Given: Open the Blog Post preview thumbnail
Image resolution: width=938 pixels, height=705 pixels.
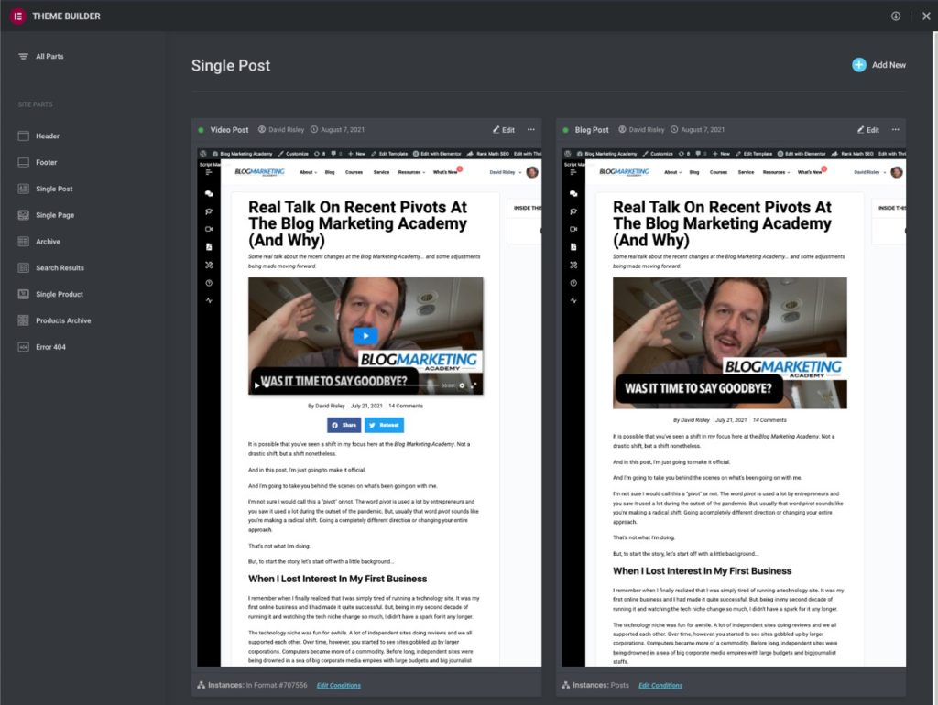Looking at the screenshot, I should [734, 407].
